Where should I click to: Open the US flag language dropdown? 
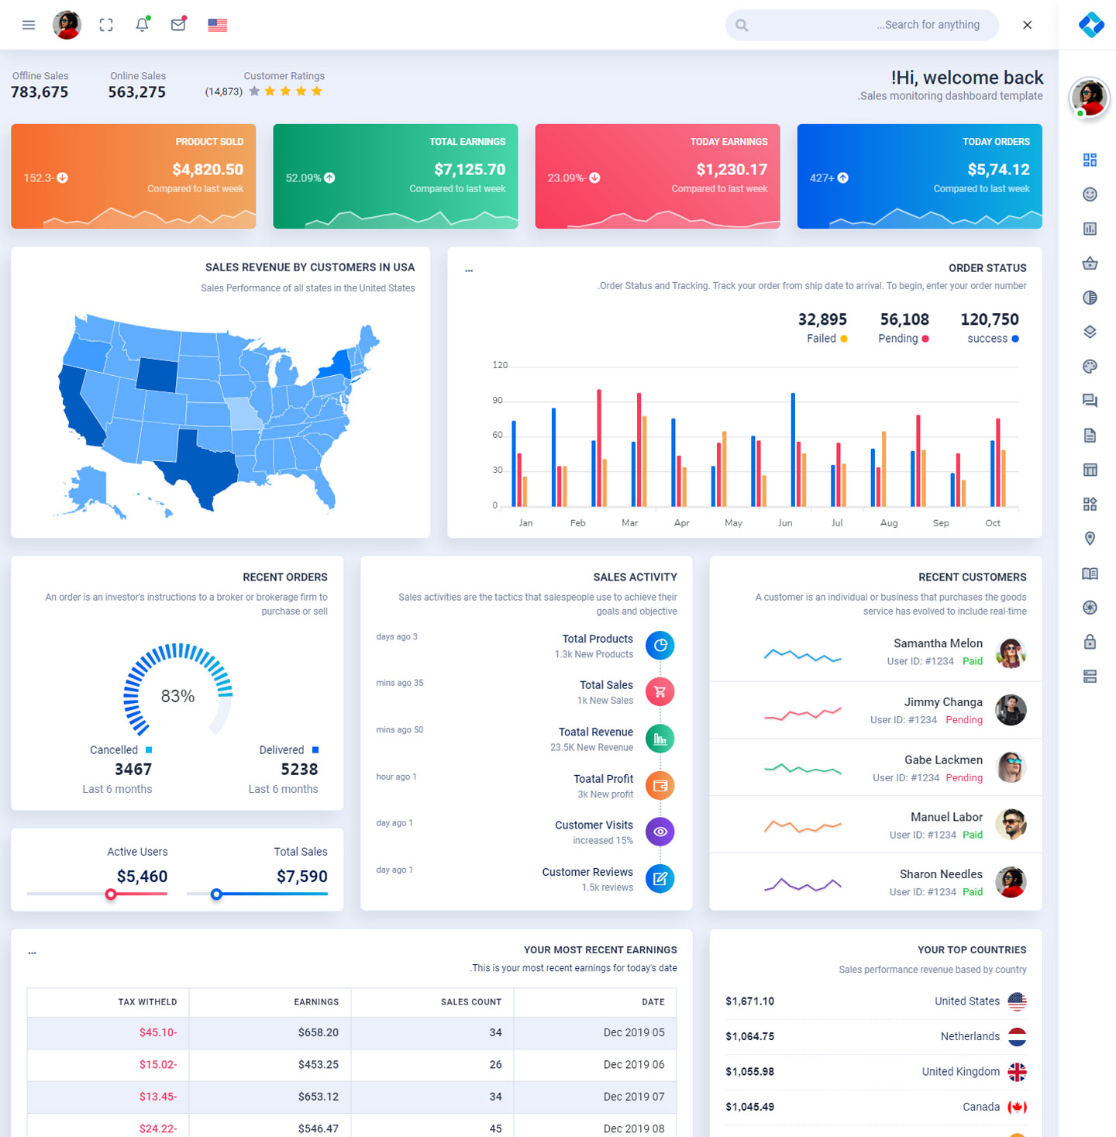218,25
